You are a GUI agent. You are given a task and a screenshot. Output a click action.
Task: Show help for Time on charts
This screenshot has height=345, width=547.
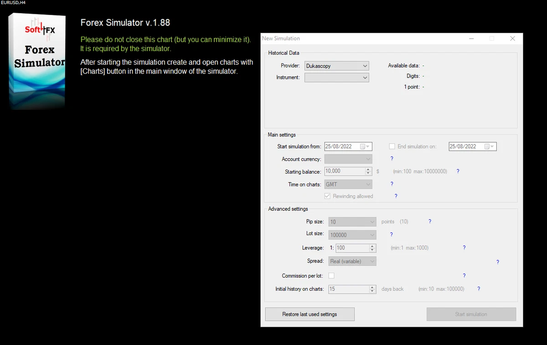coord(392,184)
